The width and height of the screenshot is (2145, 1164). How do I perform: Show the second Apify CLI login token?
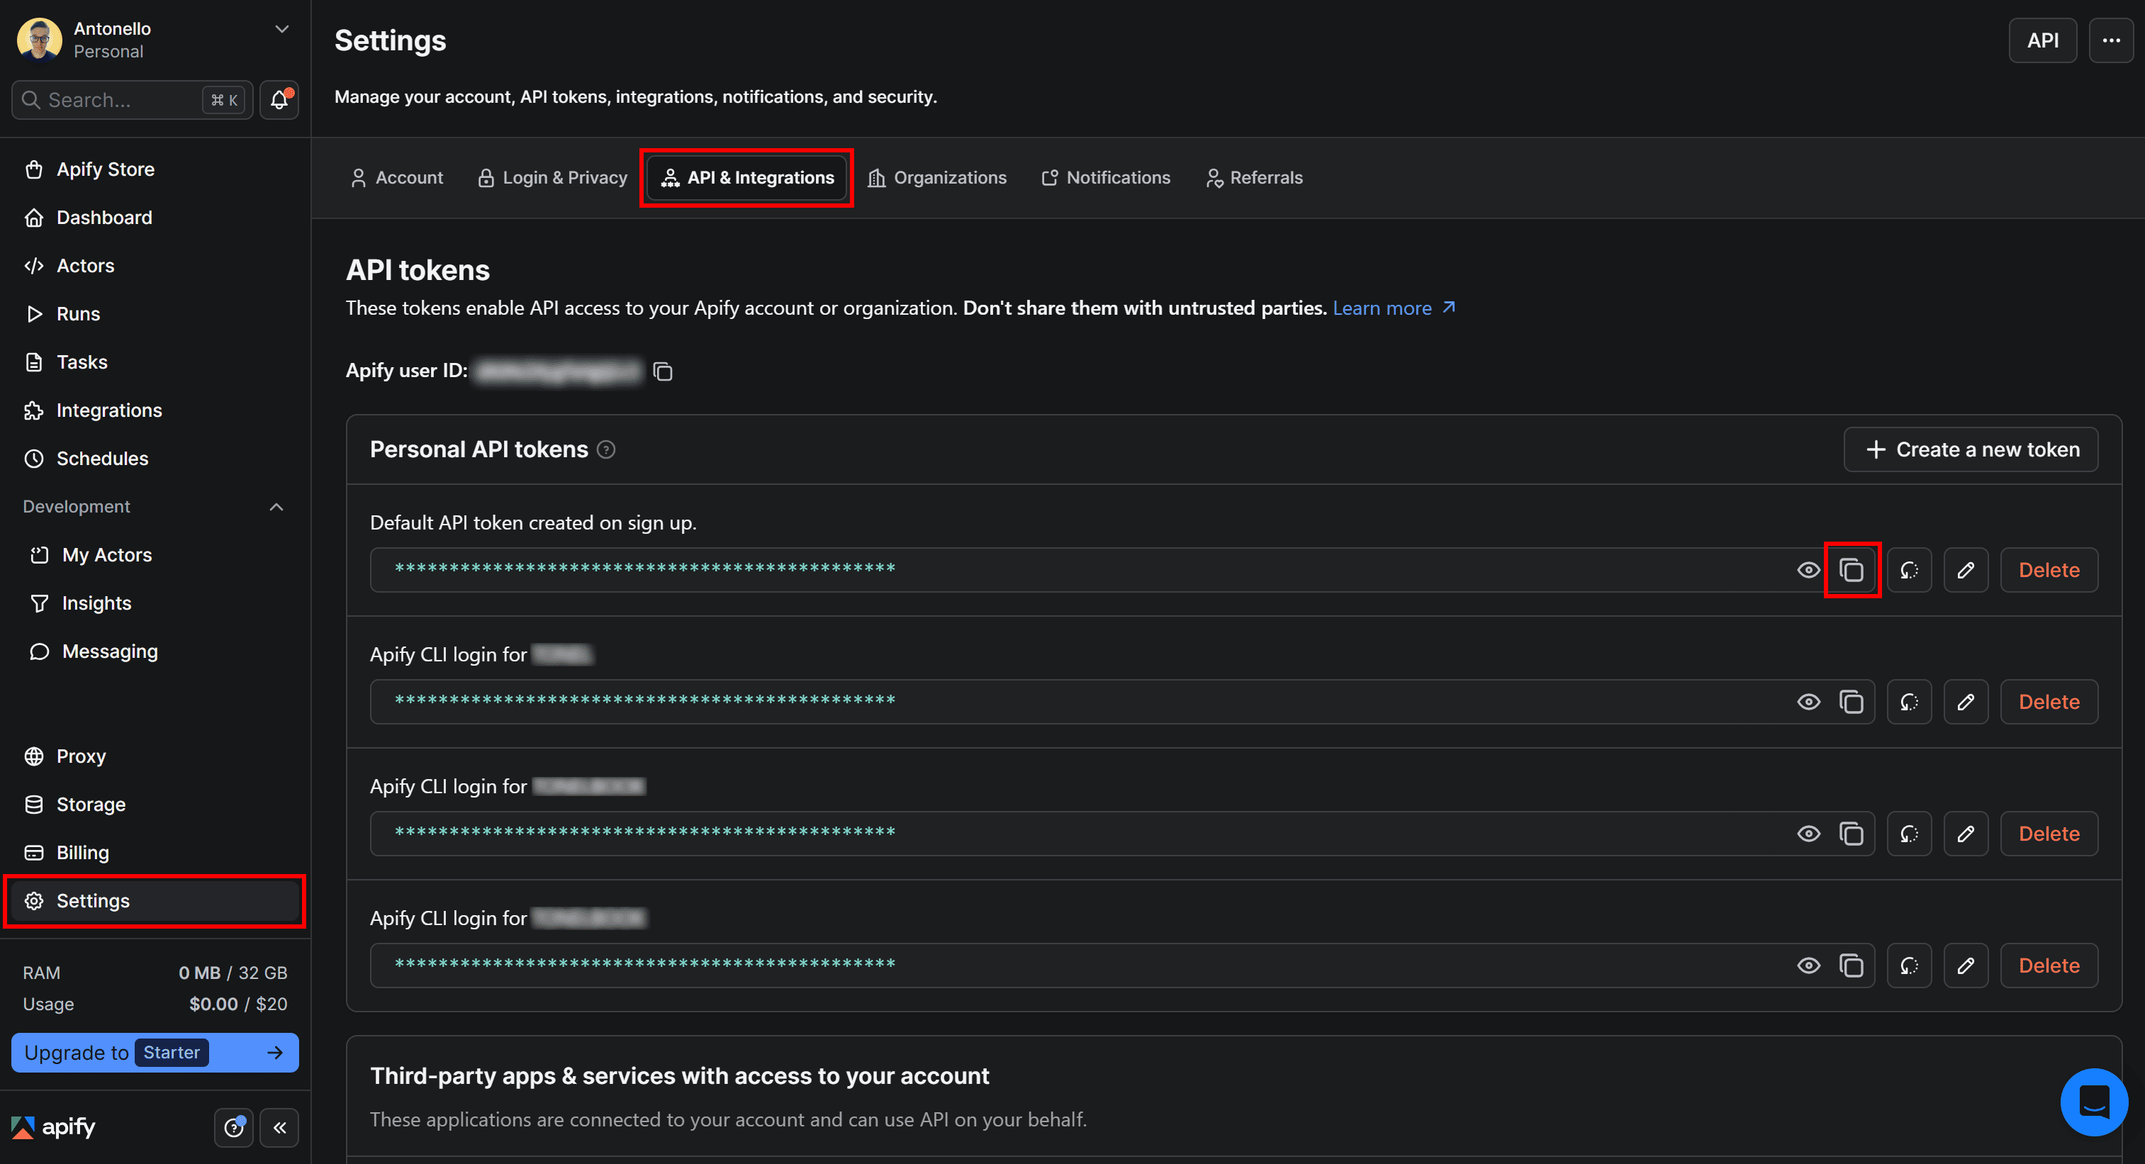pos(1808,834)
